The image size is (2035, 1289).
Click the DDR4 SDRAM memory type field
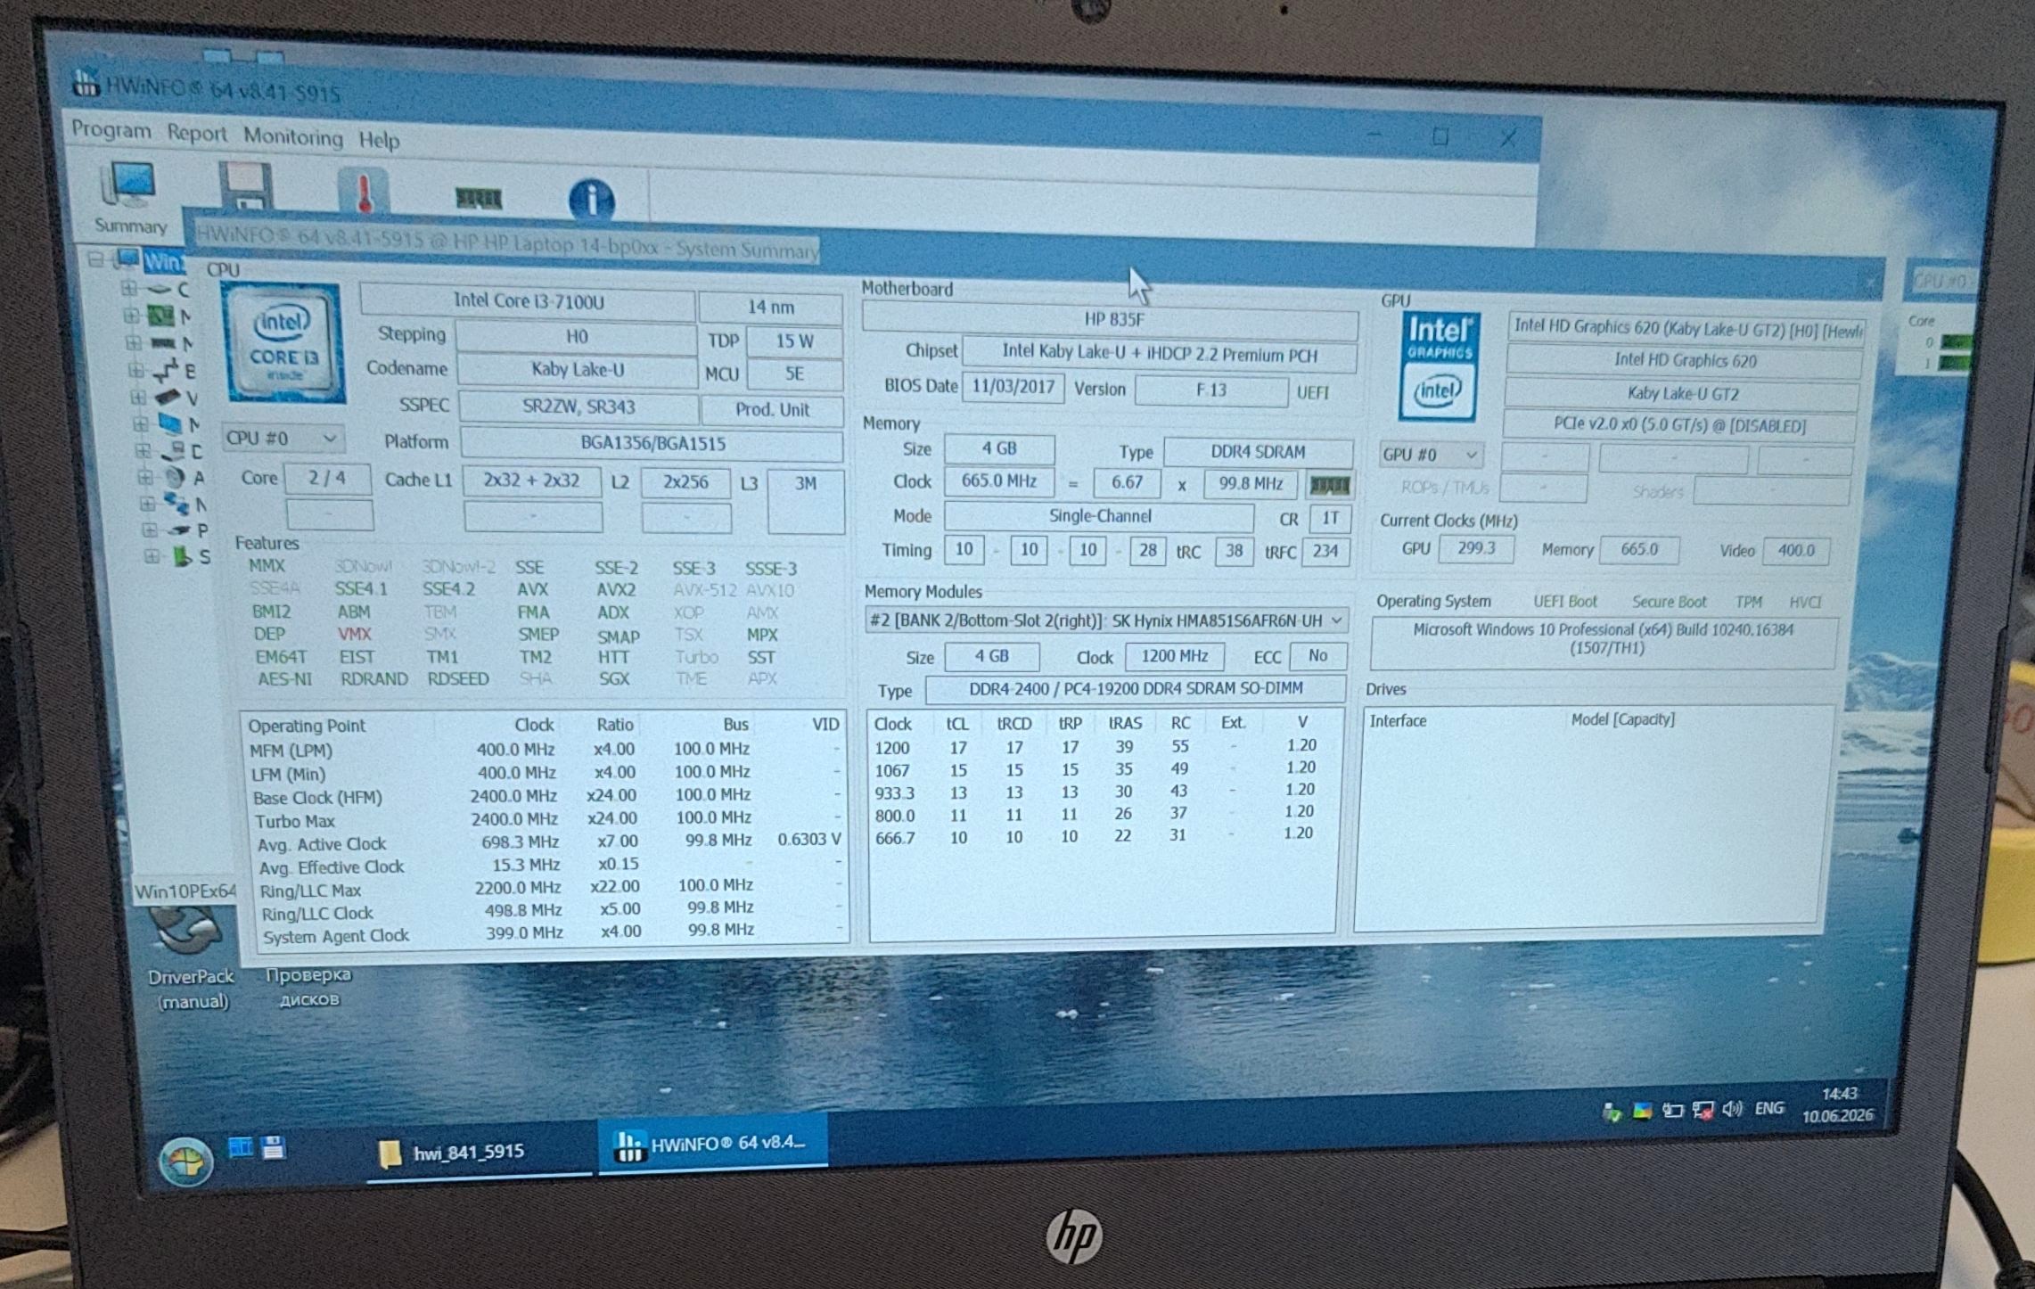tap(1258, 452)
